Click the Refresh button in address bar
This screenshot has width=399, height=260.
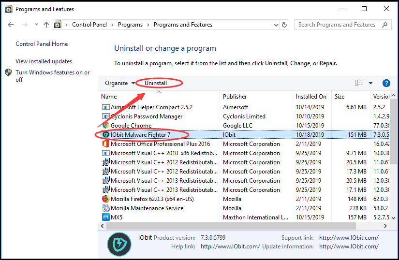click(284, 25)
